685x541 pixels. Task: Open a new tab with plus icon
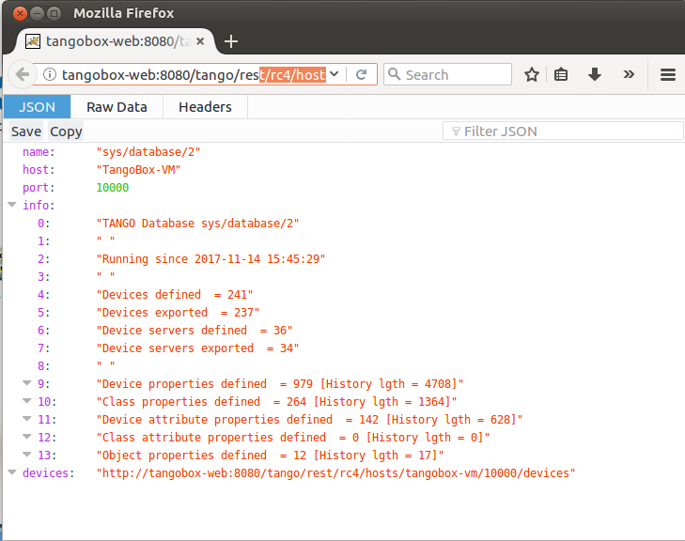tap(230, 41)
